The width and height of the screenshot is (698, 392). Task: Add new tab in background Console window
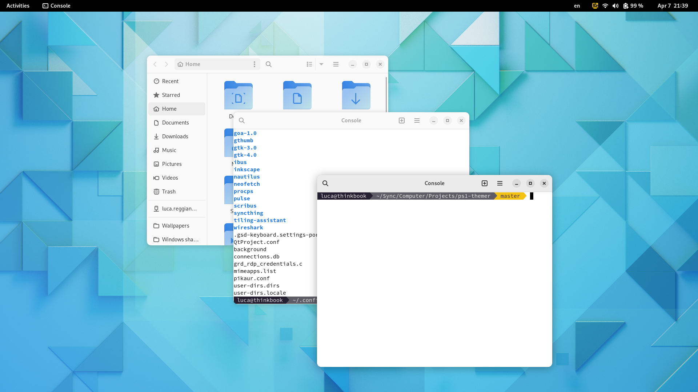point(402,121)
